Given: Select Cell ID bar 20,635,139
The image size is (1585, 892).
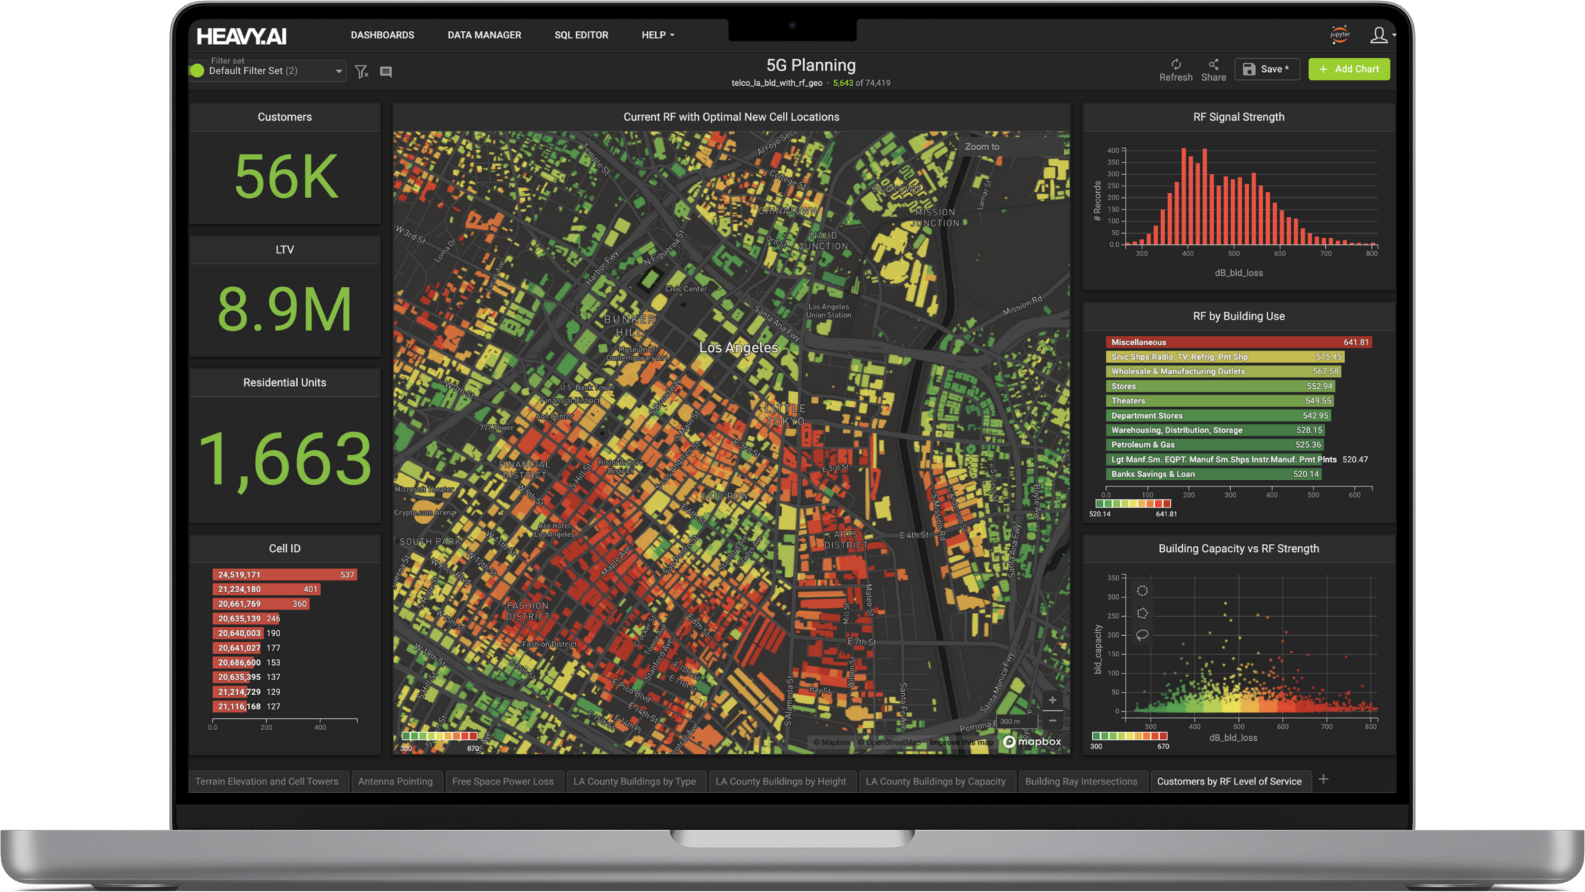Looking at the screenshot, I should click(x=246, y=619).
